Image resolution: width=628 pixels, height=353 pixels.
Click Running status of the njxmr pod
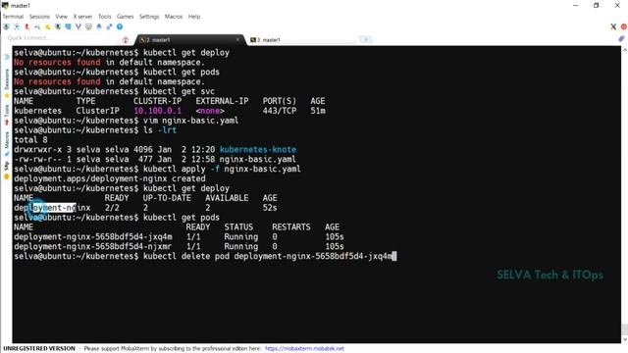241,246
